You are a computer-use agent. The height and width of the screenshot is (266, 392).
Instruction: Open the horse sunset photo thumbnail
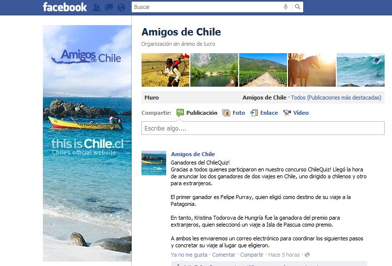tap(312, 70)
